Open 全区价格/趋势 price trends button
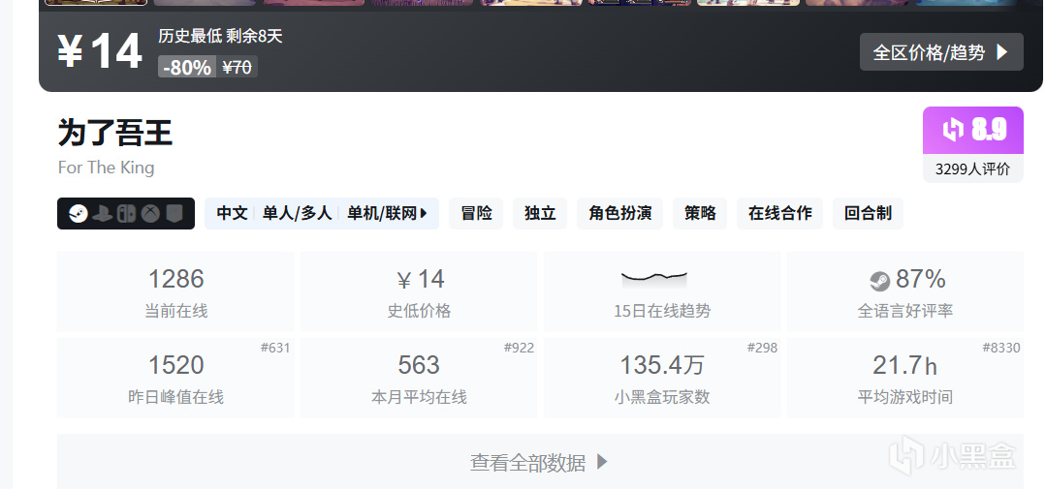Image resolution: width=1046 pixels, height=489 pixels. pos(941,52)
